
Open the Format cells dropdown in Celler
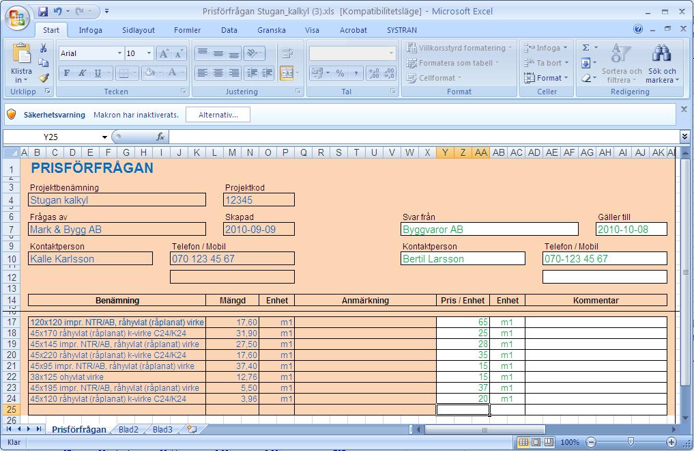tap(546, 78)
